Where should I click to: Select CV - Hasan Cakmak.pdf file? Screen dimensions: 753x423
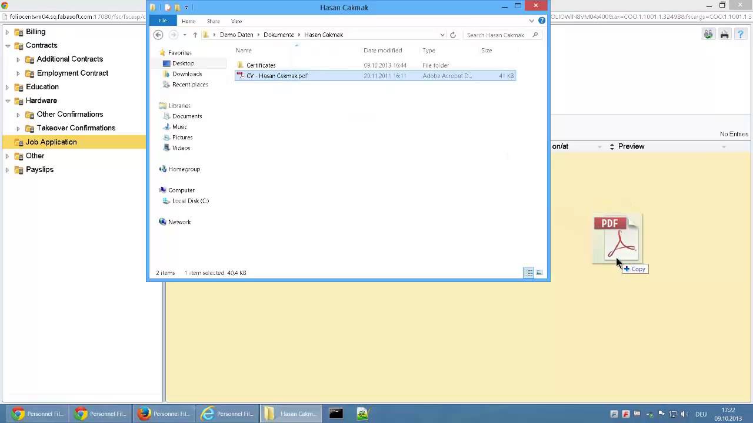375,76
